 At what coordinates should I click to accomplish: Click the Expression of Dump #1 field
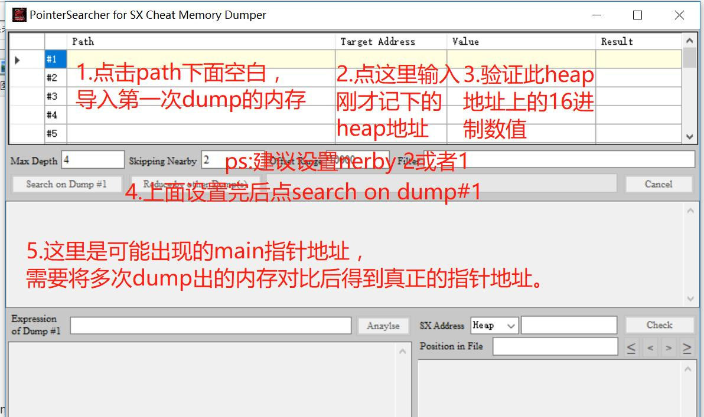point(211,326)
